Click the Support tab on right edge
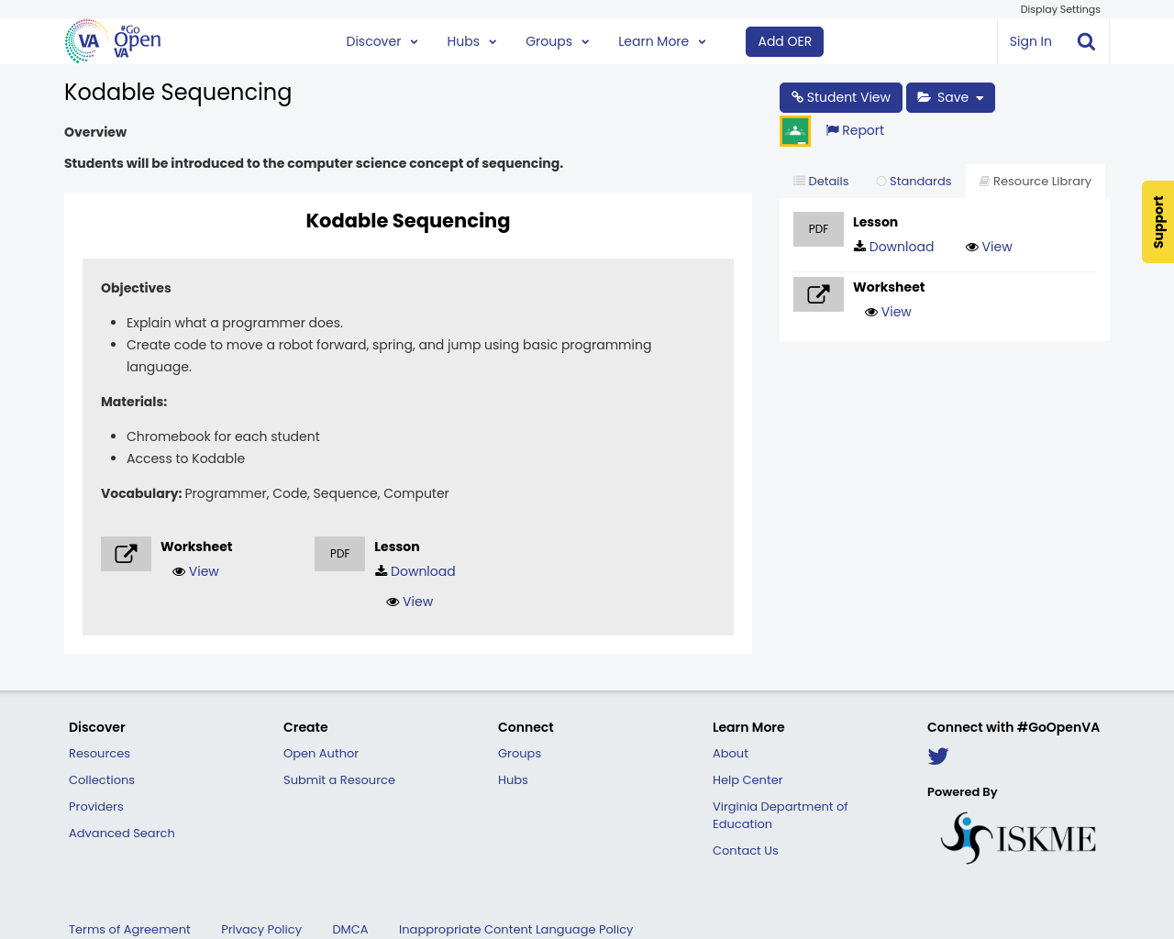Image resolution: width=1174 pixels, height=939 pixels. tap(1157, 222)
